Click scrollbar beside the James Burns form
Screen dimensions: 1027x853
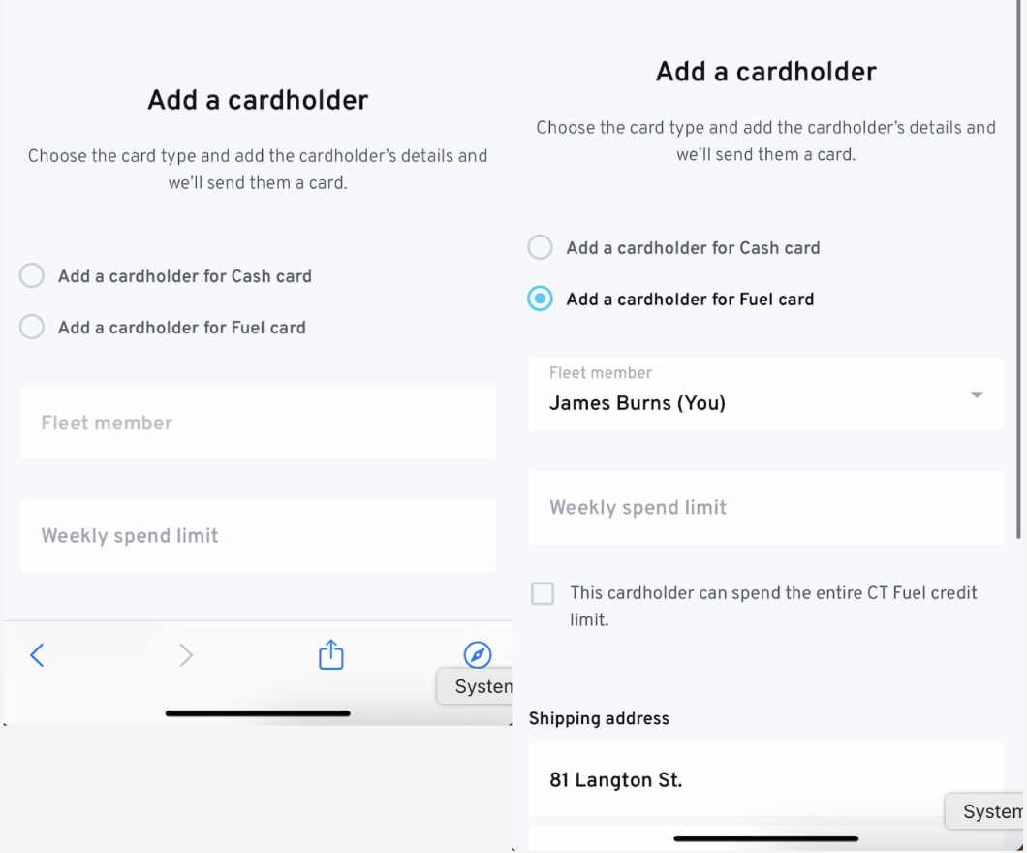(x=1017, y=291)
